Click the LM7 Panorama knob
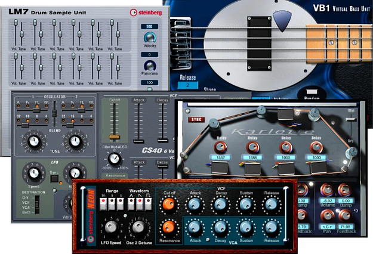The width and height of the screenshot is (373, 254). click(x=150, y=66)
